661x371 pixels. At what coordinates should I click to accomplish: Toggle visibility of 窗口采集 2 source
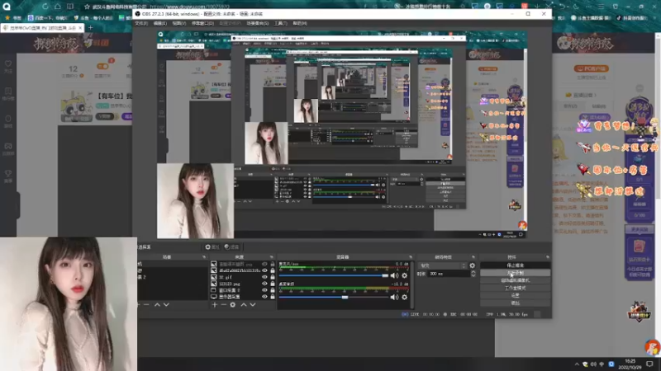264,290
